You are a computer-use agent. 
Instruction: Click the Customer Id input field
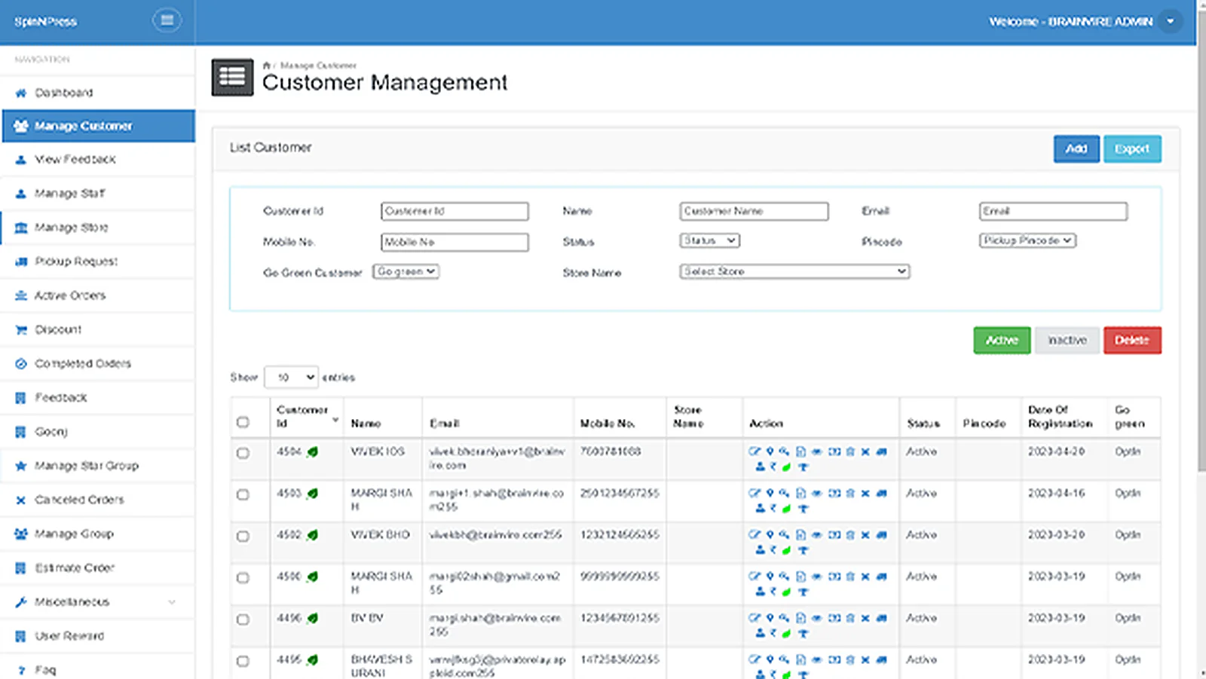pyautogui.click(x=455, y=211)
